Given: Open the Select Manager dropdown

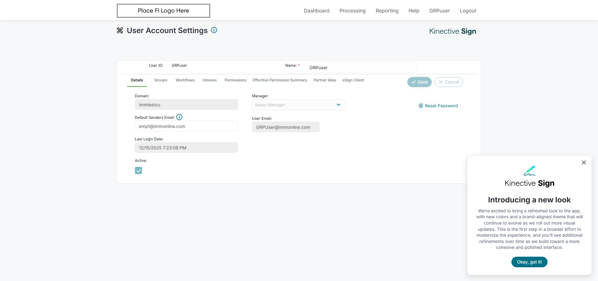Looking at the screenshot, I should click(299, 105).
